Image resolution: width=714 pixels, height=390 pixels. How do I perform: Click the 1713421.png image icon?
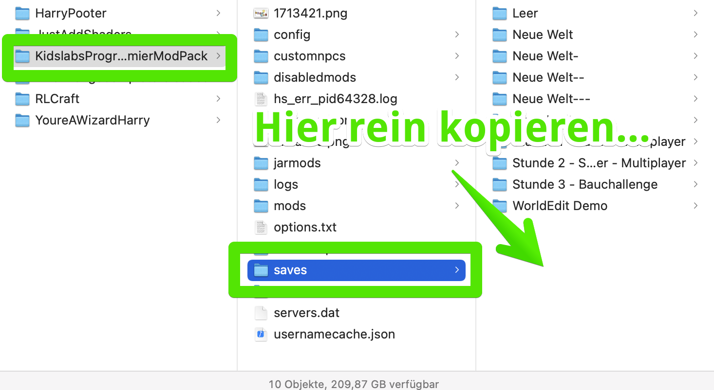tap(260, 13)
